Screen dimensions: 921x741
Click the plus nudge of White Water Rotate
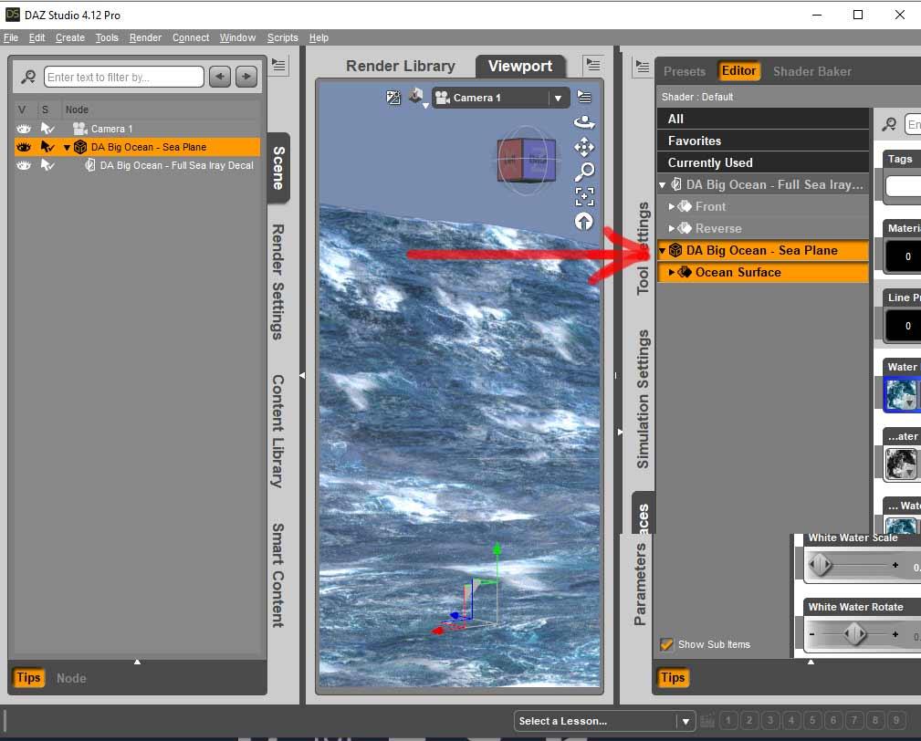tap(895, 634)
